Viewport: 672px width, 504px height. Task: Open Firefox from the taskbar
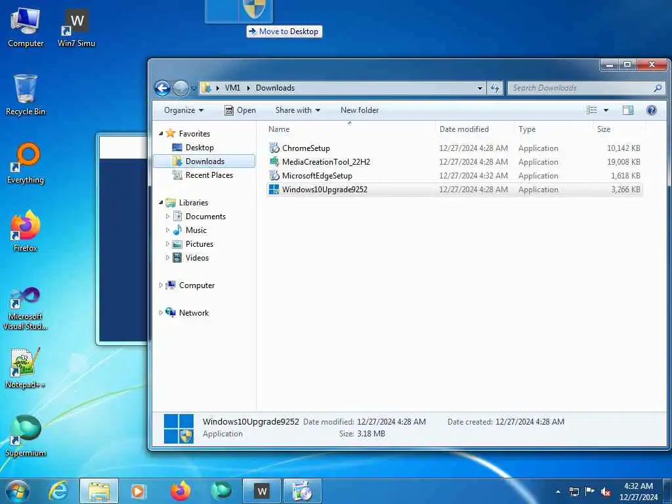[x=180, y=491]
